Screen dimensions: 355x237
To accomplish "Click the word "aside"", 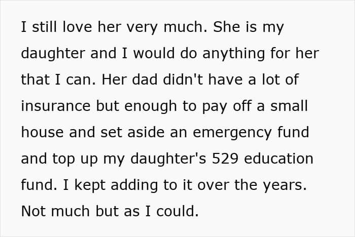I will click(146, 132).
